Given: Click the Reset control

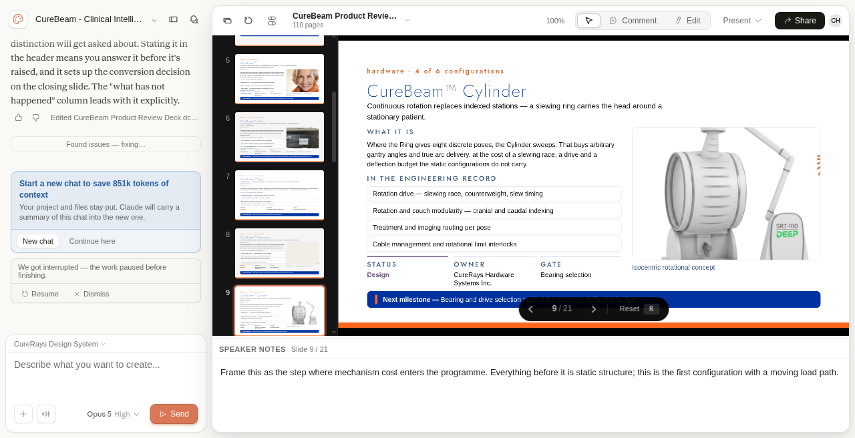Looking at the screenshot, I should pyautogui.click(x=639, y=309).
